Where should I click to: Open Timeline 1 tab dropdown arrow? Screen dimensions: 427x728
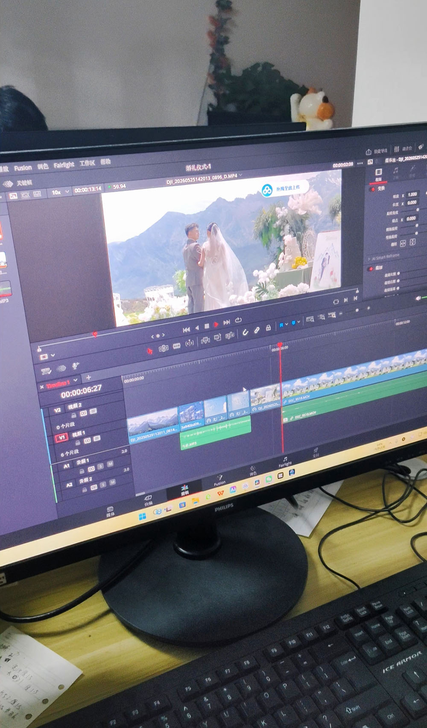[76, 380]
